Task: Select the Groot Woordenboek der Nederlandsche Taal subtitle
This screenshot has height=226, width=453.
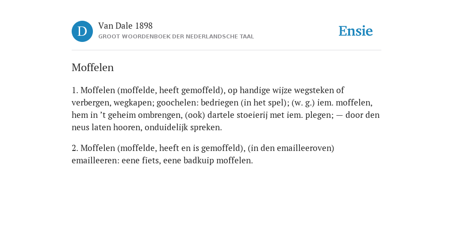Action: pyautogui.click(x=176, y=37)
